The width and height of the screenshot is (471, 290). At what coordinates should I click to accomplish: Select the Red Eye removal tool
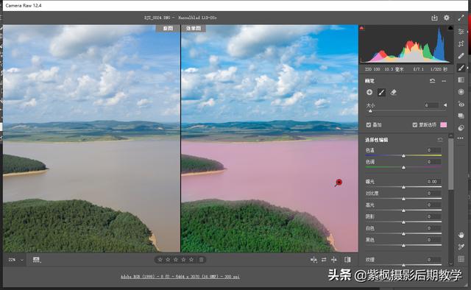[x=461, y=104]
